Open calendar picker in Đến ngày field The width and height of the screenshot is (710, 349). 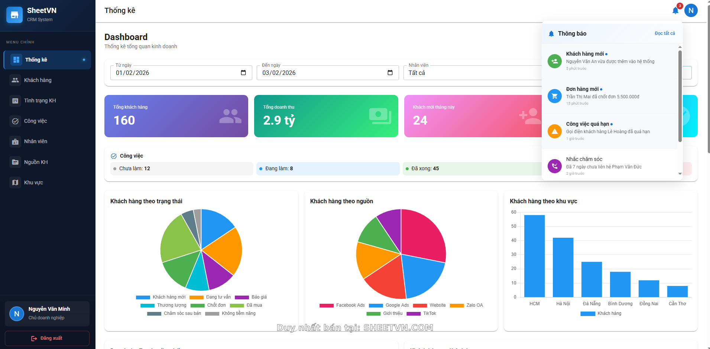click(x=390, y=73)
